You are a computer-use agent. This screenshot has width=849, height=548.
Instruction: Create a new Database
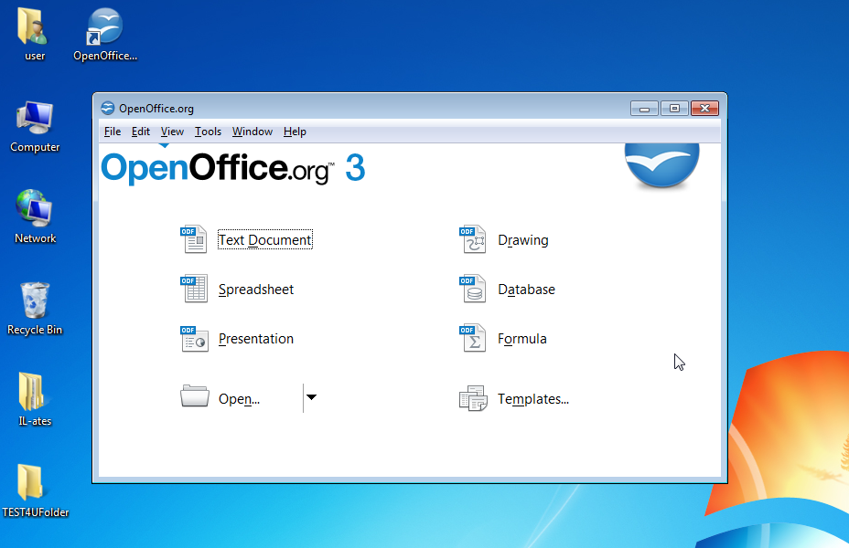click(526, 290)
